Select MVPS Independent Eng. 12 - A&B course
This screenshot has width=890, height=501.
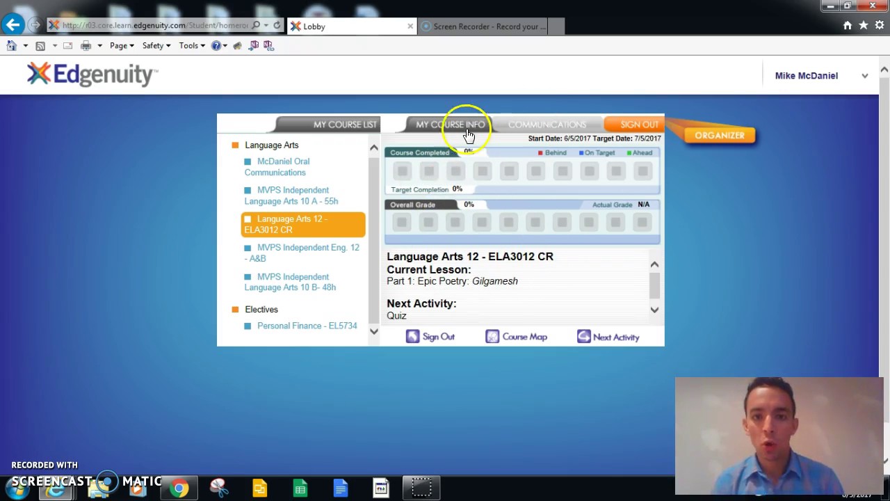302,253
